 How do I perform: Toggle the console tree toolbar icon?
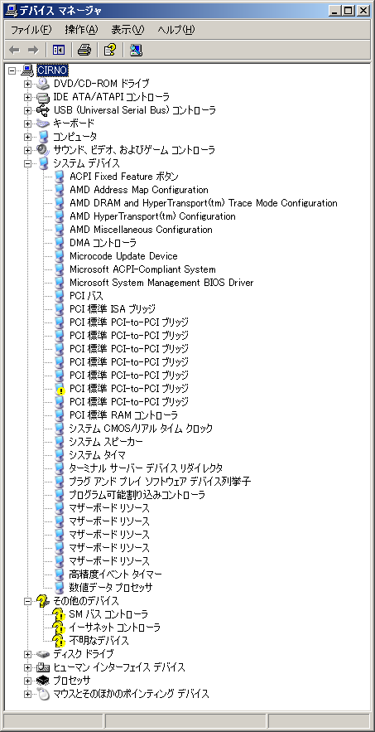(x=59, y=50)
